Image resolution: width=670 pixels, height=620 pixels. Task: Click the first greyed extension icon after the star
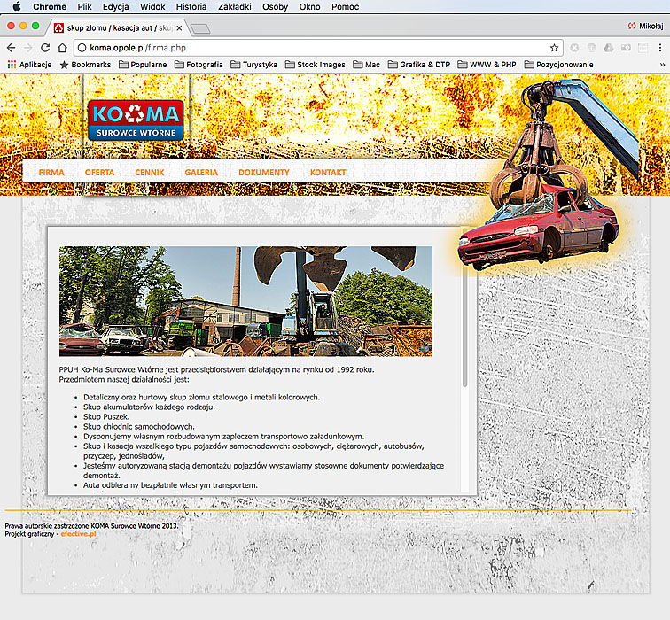[574, 48]
